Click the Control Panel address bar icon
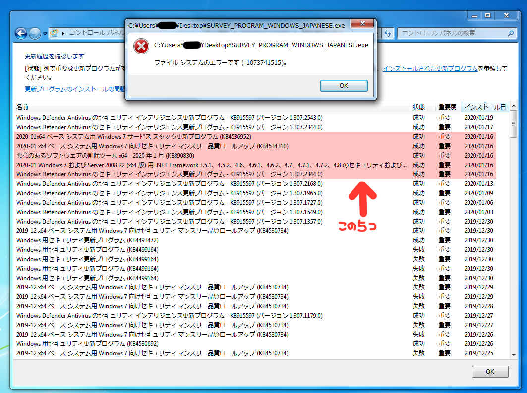This screenshot has width=527, height=393. 54,33
